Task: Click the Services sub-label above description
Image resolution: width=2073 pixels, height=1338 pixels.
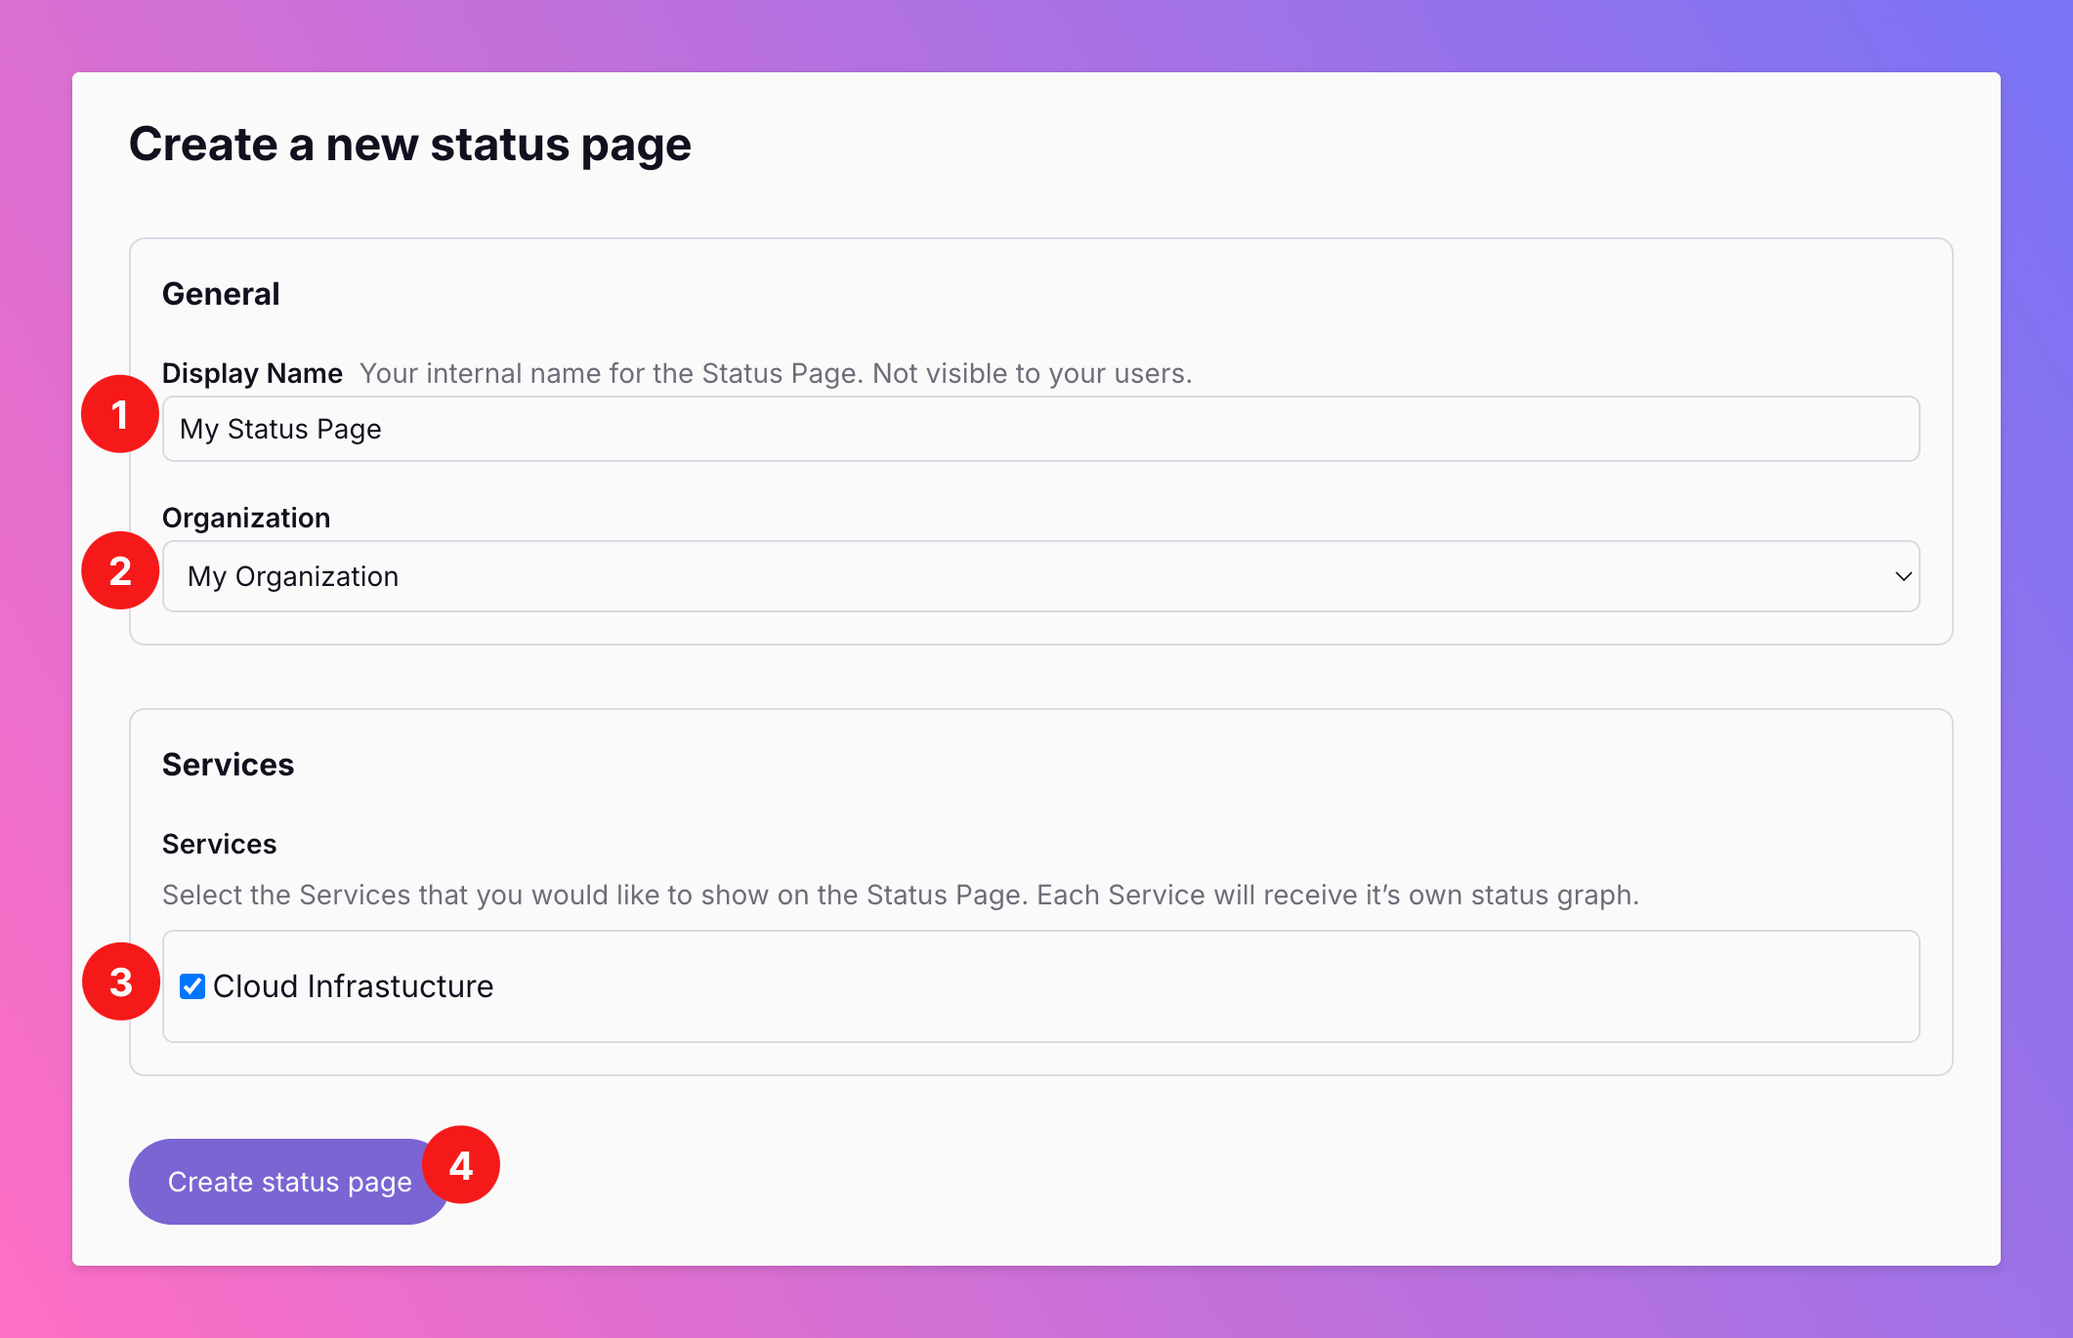Action: (x=219, y=844)
